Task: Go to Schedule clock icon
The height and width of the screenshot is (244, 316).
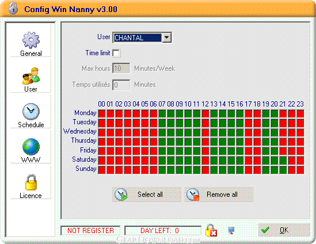Action: click(x=31, y=112)
